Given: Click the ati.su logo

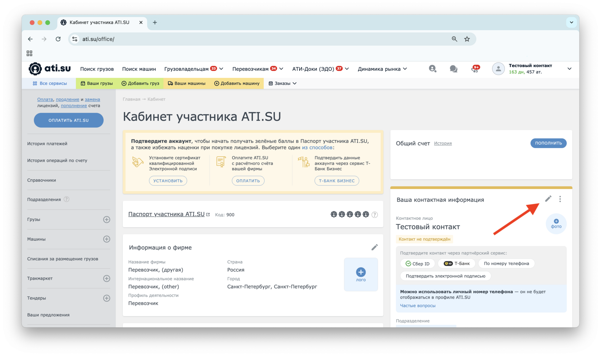Looking at the screenshot, I should click(50, 69).
